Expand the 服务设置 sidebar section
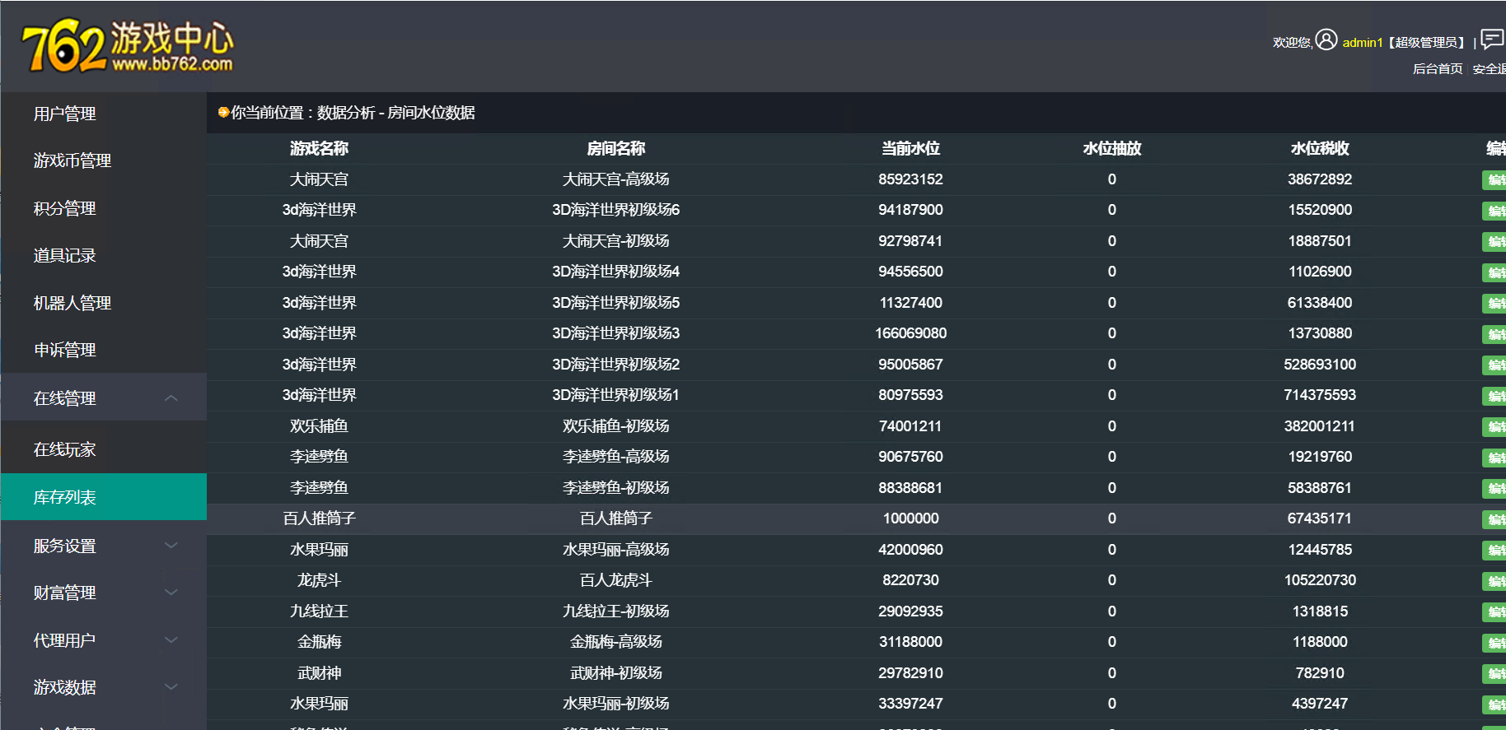Viewport: 1506px width, 730px height. coord(171,546)
